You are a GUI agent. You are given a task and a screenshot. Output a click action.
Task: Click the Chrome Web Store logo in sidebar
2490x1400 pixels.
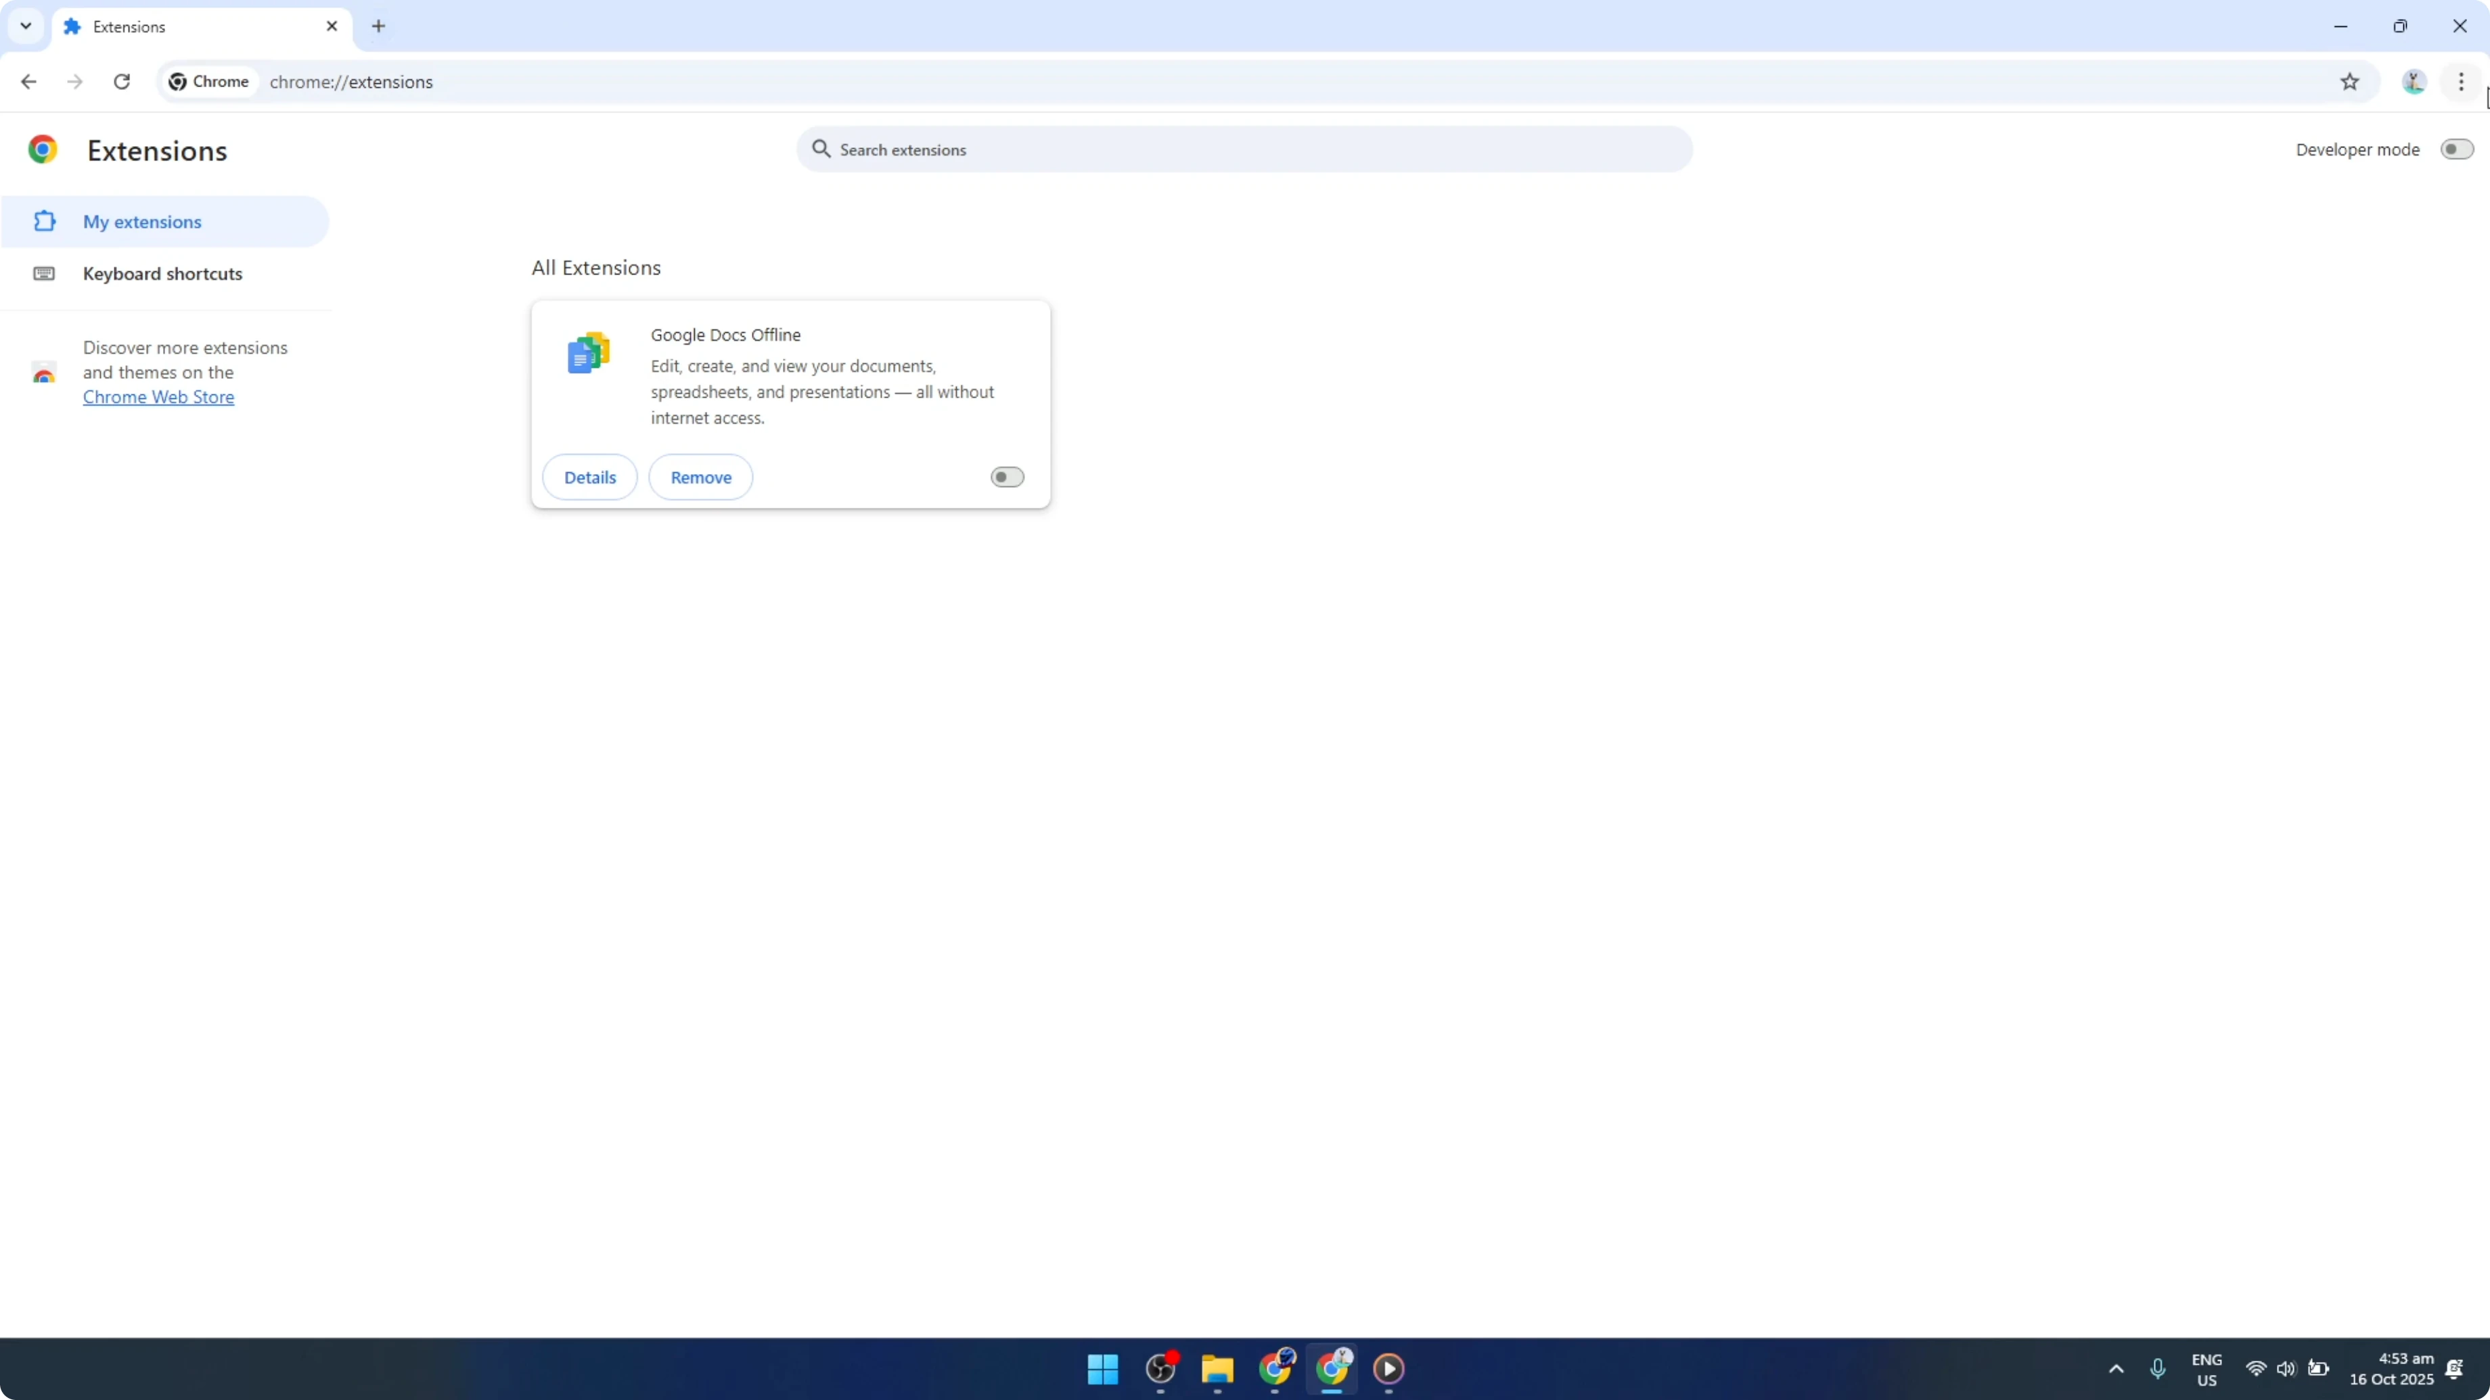[x=43, y=372]
